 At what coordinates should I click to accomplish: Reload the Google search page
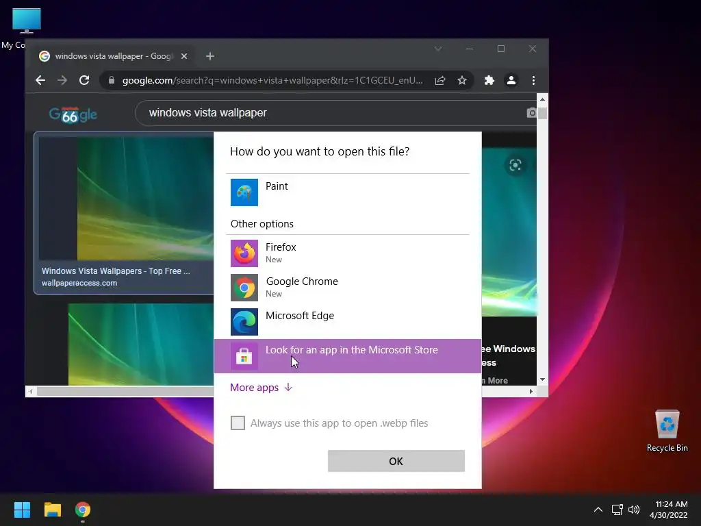pyautogui.click(x=84, y=80)
